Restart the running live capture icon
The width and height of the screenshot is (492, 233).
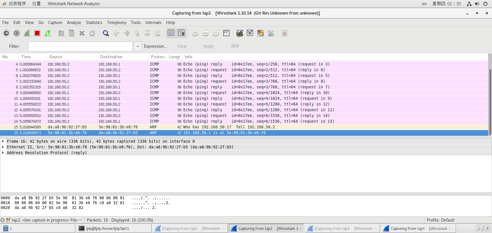tap(48, 33)
